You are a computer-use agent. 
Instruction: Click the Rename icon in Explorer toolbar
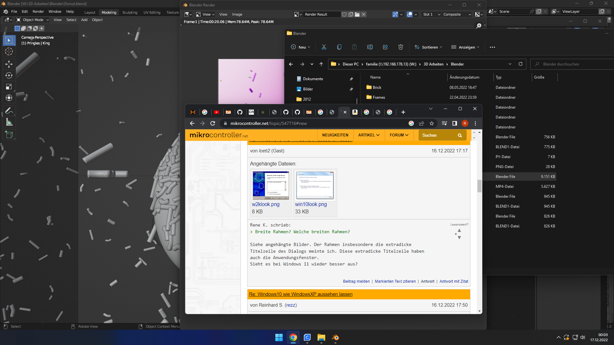click(x=370, y=47)
